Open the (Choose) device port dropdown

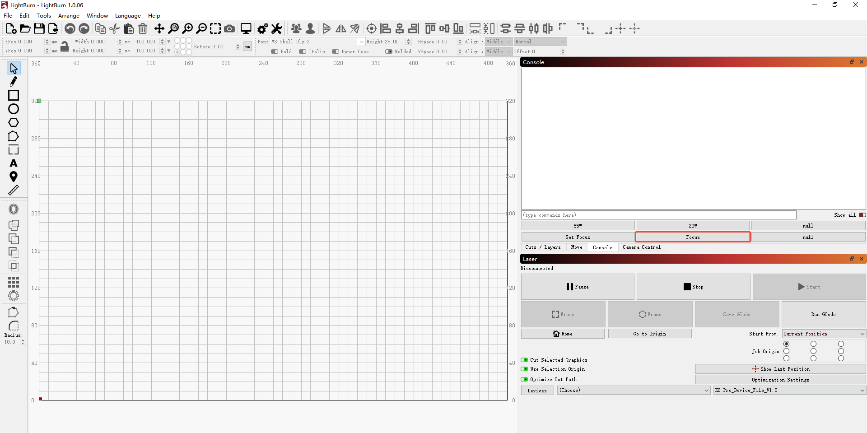click(634, 390)
